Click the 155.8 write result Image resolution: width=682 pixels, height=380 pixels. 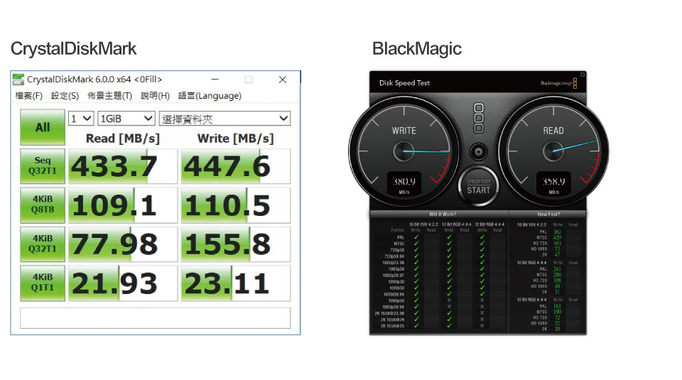point(236,244)
